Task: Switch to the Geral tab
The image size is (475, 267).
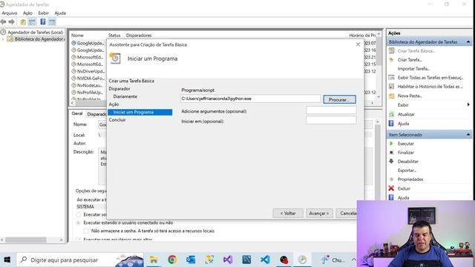Action: (x=77, y=113)
